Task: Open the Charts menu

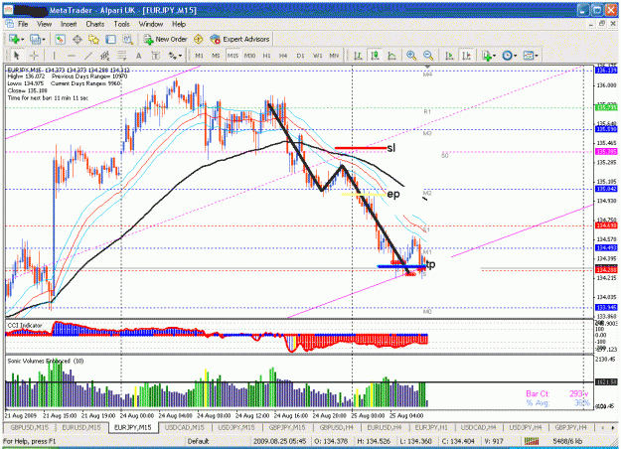Action: pyautogui.click(x=95, y=24)
